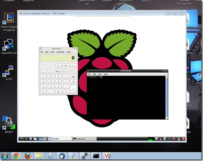Screen dimensions: 203x161
Task: Click the screen lock icon in the LXDE panel
Action: pos(179,139)
